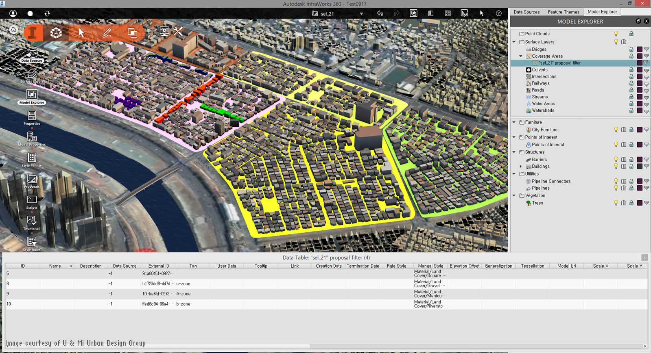The image size is (651, 353).
Task: Toggle lightbulb visibility for Trees
Action: pos(616,203)
